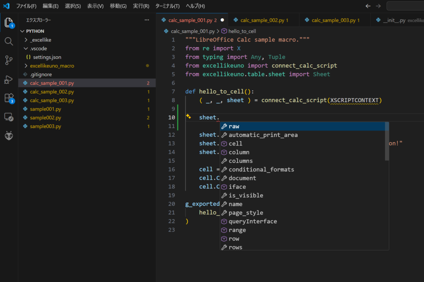The height and width of the screenshot is (282, 424).
Task: Open the Explorer view in activity bar
Action: (x=9, y=22)
